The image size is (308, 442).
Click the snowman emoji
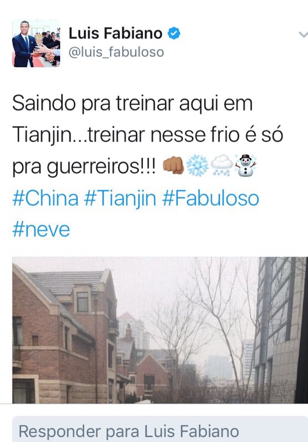click(x=246, y=165)
